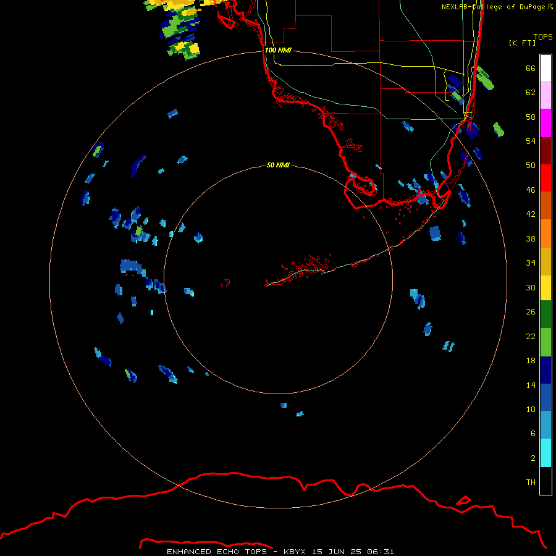Image resolution: width=556 pixels, height=556 pixels.
Task: Click the legend value 30
Action: [x=531, y=287]
